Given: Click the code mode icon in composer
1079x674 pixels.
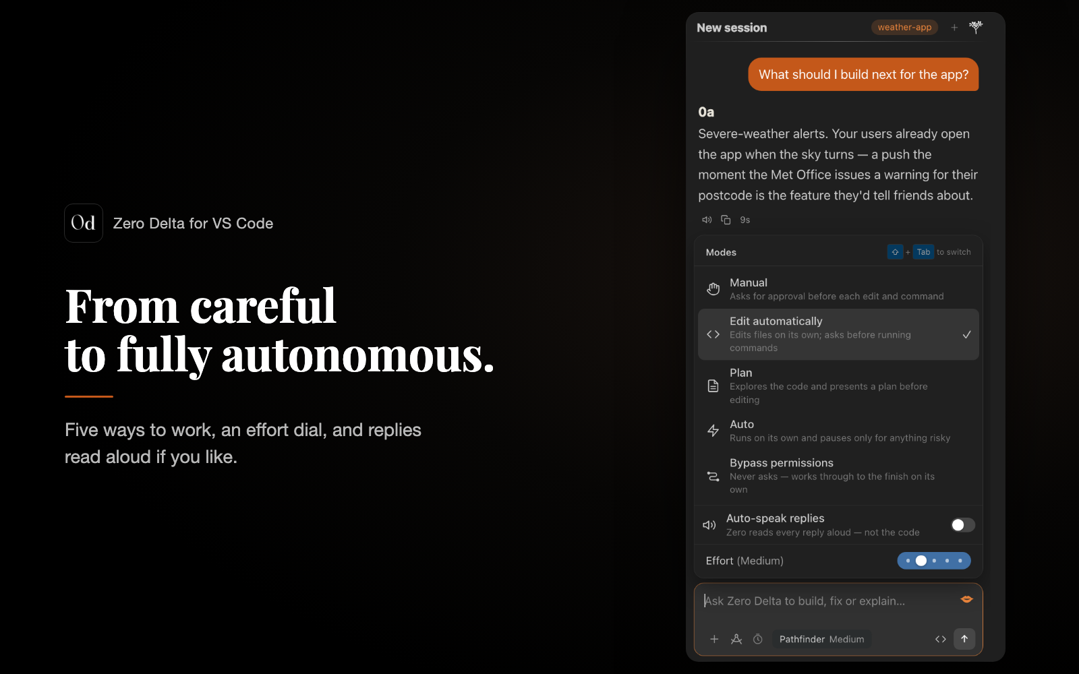Looking at the screenshot, I should pos(941,639).
